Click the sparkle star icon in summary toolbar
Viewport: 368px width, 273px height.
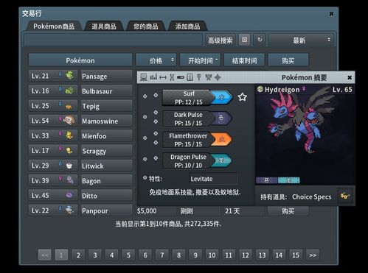pos(218,77)
